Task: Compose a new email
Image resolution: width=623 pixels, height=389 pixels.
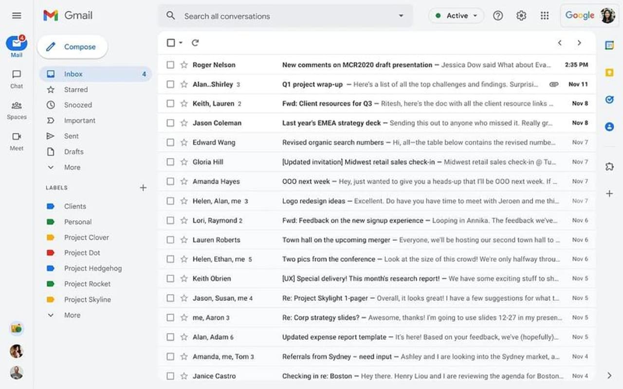Action: [x=72, y=47]
